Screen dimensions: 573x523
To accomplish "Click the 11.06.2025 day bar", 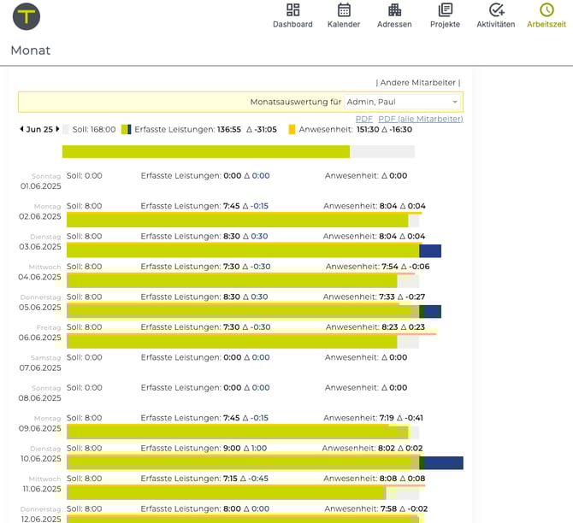I will 243,493.
